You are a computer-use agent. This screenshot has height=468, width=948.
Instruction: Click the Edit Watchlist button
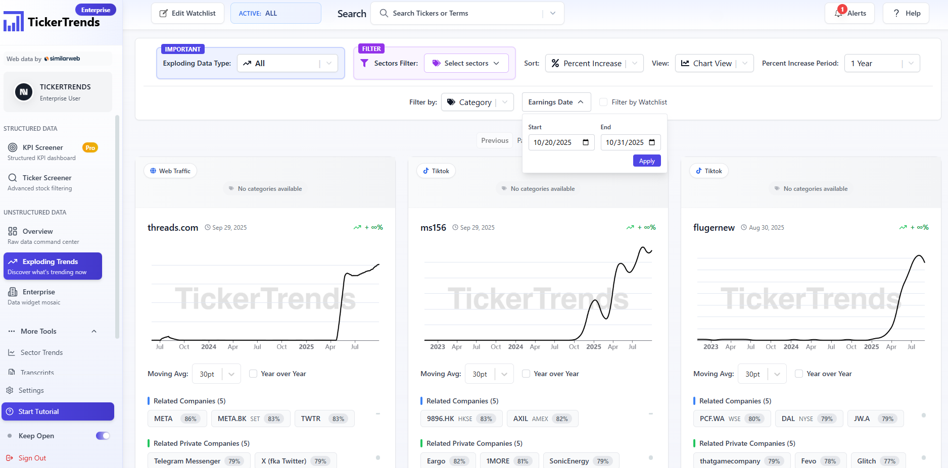187,13
